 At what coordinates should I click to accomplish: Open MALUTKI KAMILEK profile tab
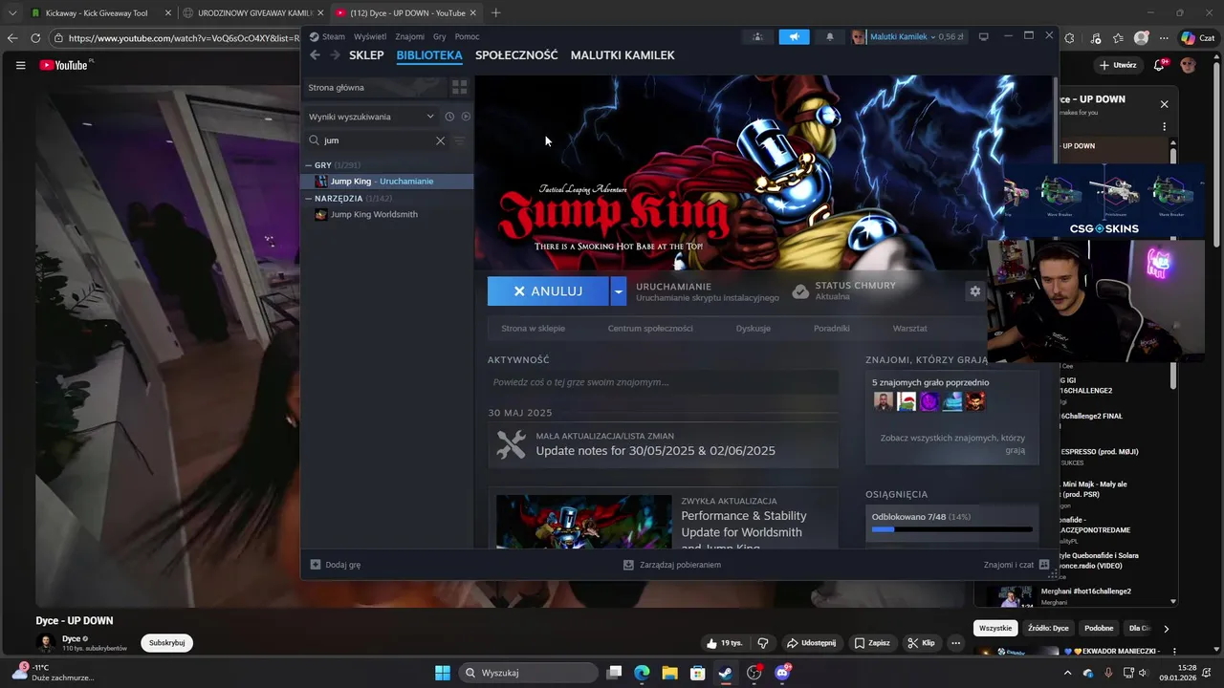(x=623, y=55)
